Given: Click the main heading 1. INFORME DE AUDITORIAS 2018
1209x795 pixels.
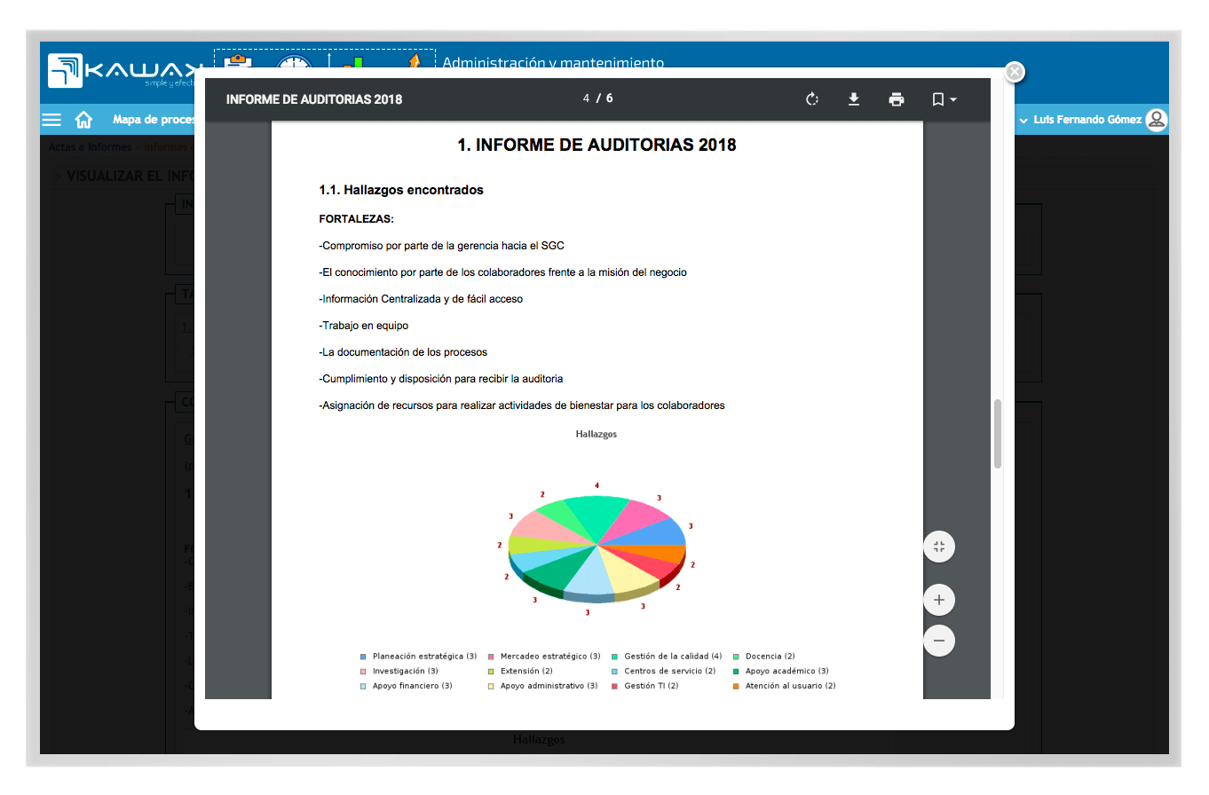Looking at the screenshot, I should coord(597,145).
